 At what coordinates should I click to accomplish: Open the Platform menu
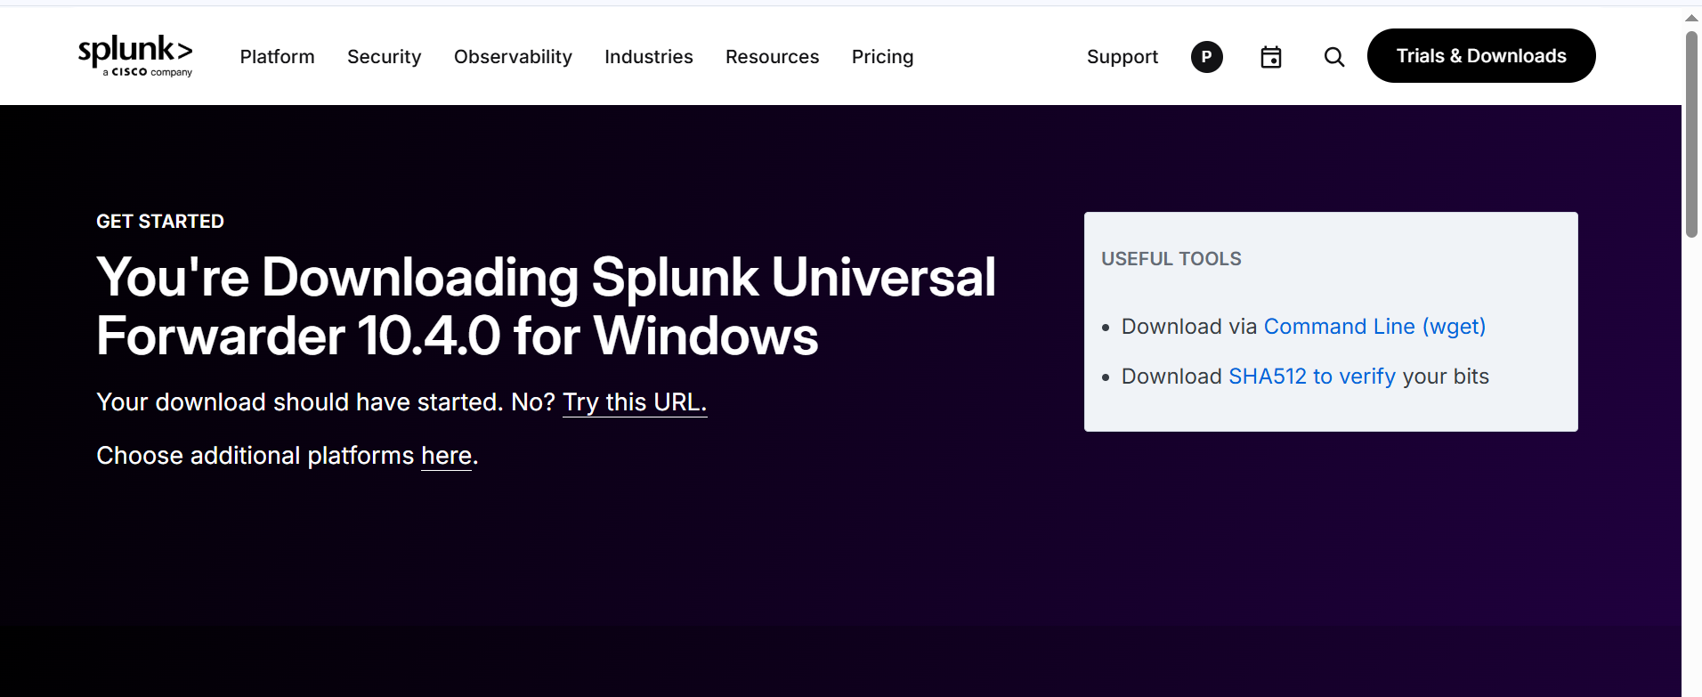coord(277,57)
